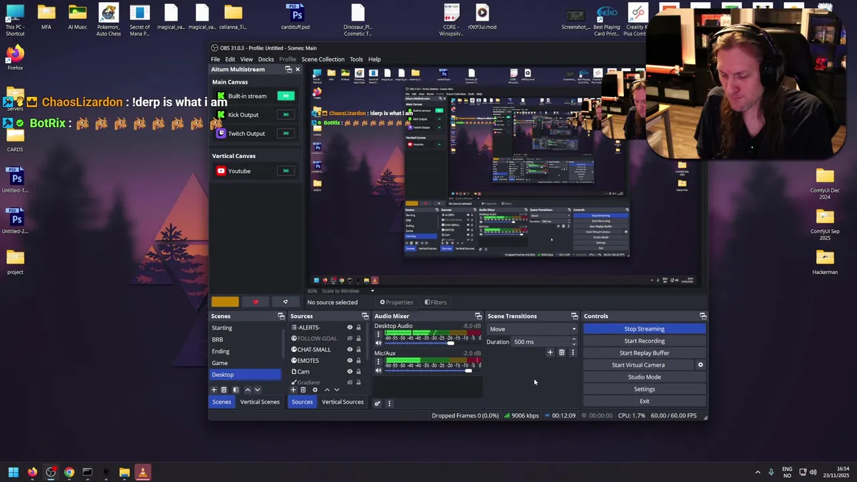Click Mic/Aux volume slider handle
Viewport: 857px width, 482px height.
469,370
